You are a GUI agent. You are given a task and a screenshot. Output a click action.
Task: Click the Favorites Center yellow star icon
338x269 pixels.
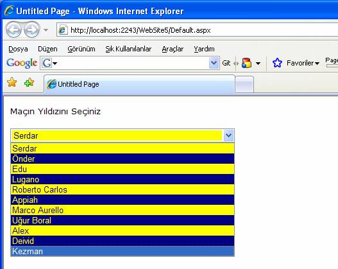click(12, 82)
